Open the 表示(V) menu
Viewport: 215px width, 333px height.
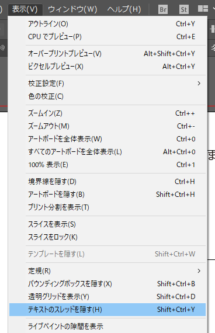click(25, 9)
